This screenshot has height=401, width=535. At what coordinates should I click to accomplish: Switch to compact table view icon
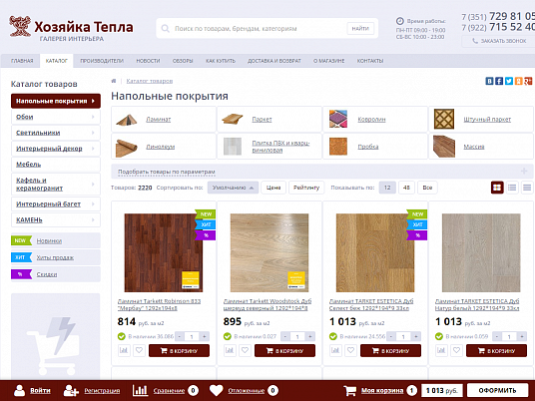click(527, 188)
